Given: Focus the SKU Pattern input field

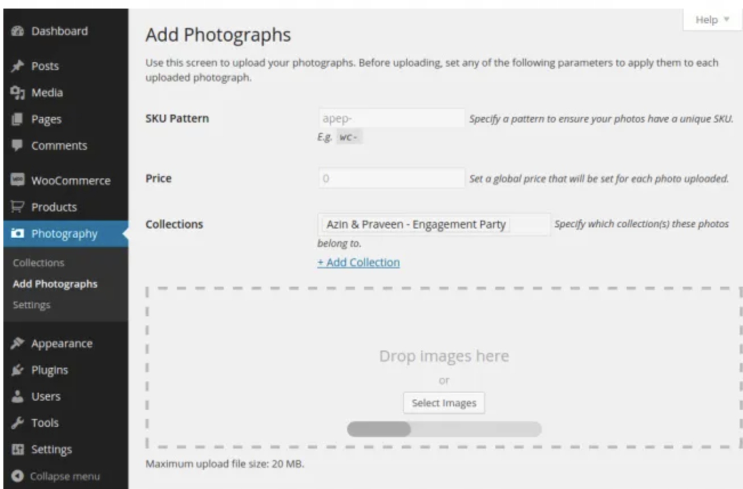Looking at the screenshot, I should 391,119.
